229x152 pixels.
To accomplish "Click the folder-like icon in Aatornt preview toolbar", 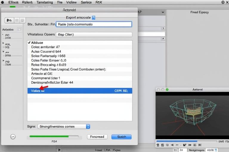I will coord(185,145).
